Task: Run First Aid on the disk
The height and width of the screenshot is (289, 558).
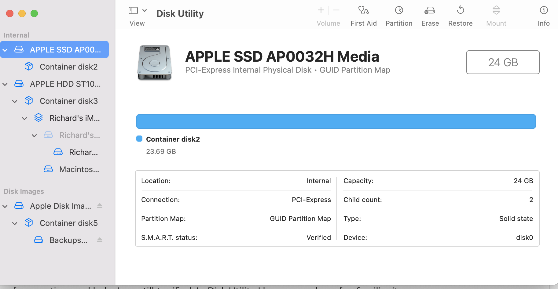Action: (363, 11)
